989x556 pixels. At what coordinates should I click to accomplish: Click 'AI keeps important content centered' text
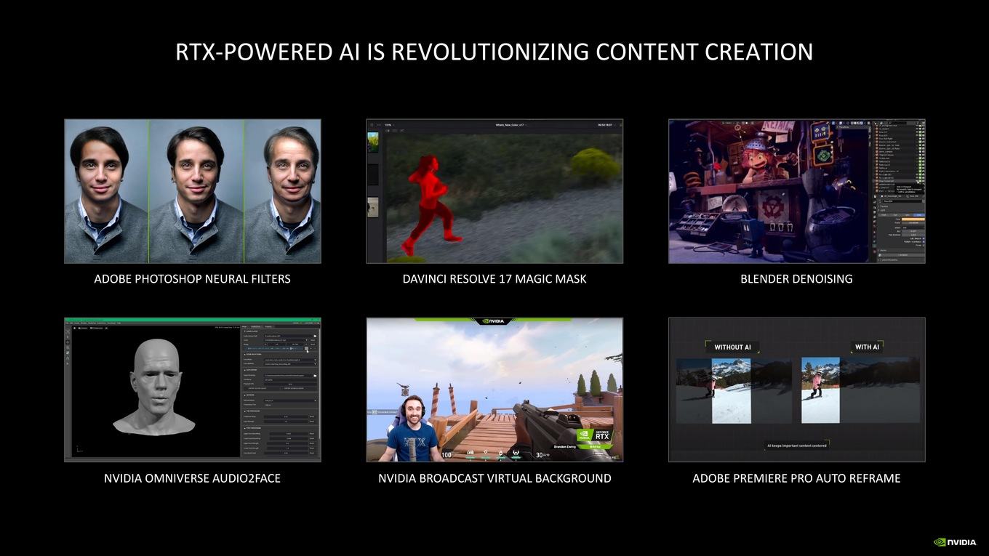(x=797, y=446)
